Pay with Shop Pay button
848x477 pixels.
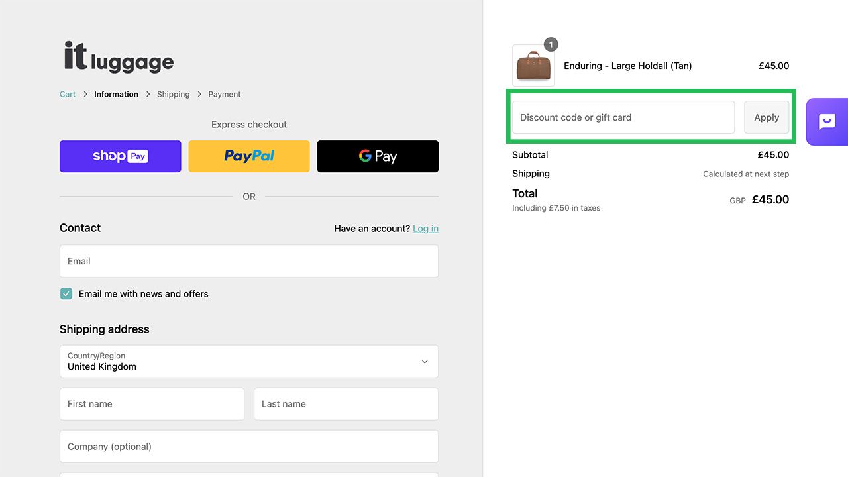pos(120,156)
